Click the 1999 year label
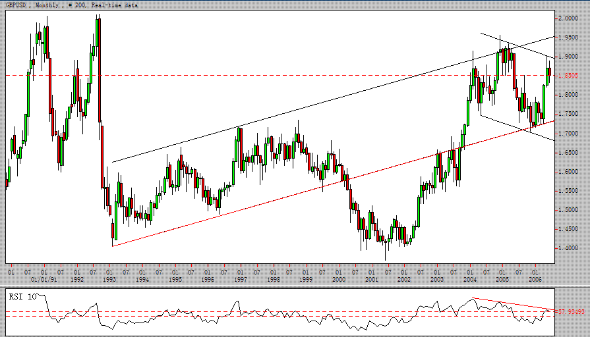Screen dimensions: 590x337 (x=306, y=280)
